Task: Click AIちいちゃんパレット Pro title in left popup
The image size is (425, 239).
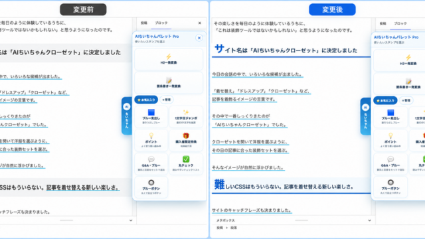Action: point(157,37)
